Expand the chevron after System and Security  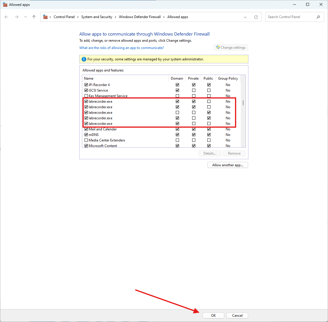(x=115, y=17)
